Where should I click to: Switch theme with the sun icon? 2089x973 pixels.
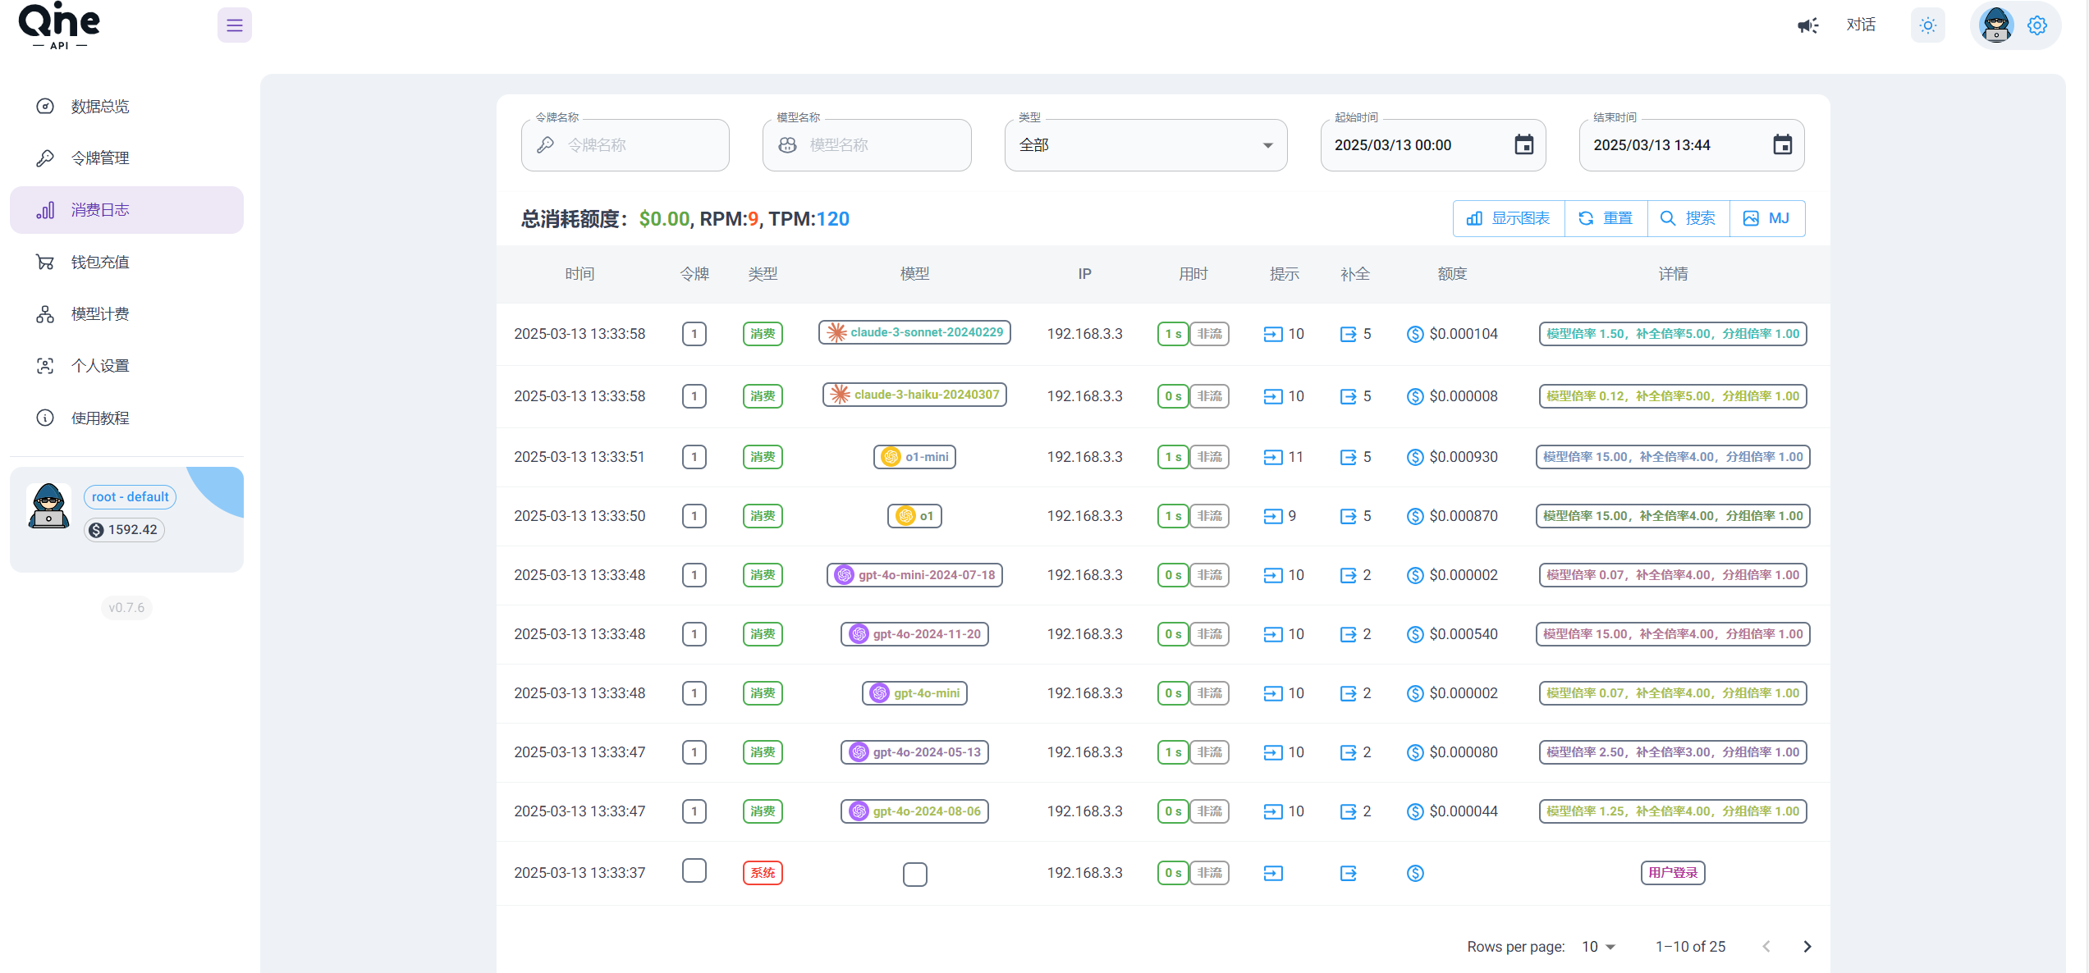(x=1927, y=25)
